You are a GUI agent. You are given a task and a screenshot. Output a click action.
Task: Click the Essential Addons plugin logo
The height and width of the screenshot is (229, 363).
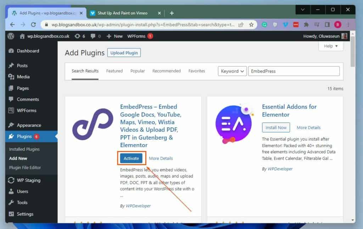pos(235,124)
